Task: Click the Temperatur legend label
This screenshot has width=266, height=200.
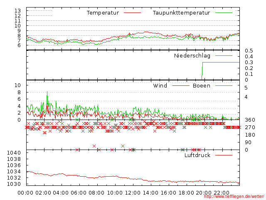Action: coord(103,13)
